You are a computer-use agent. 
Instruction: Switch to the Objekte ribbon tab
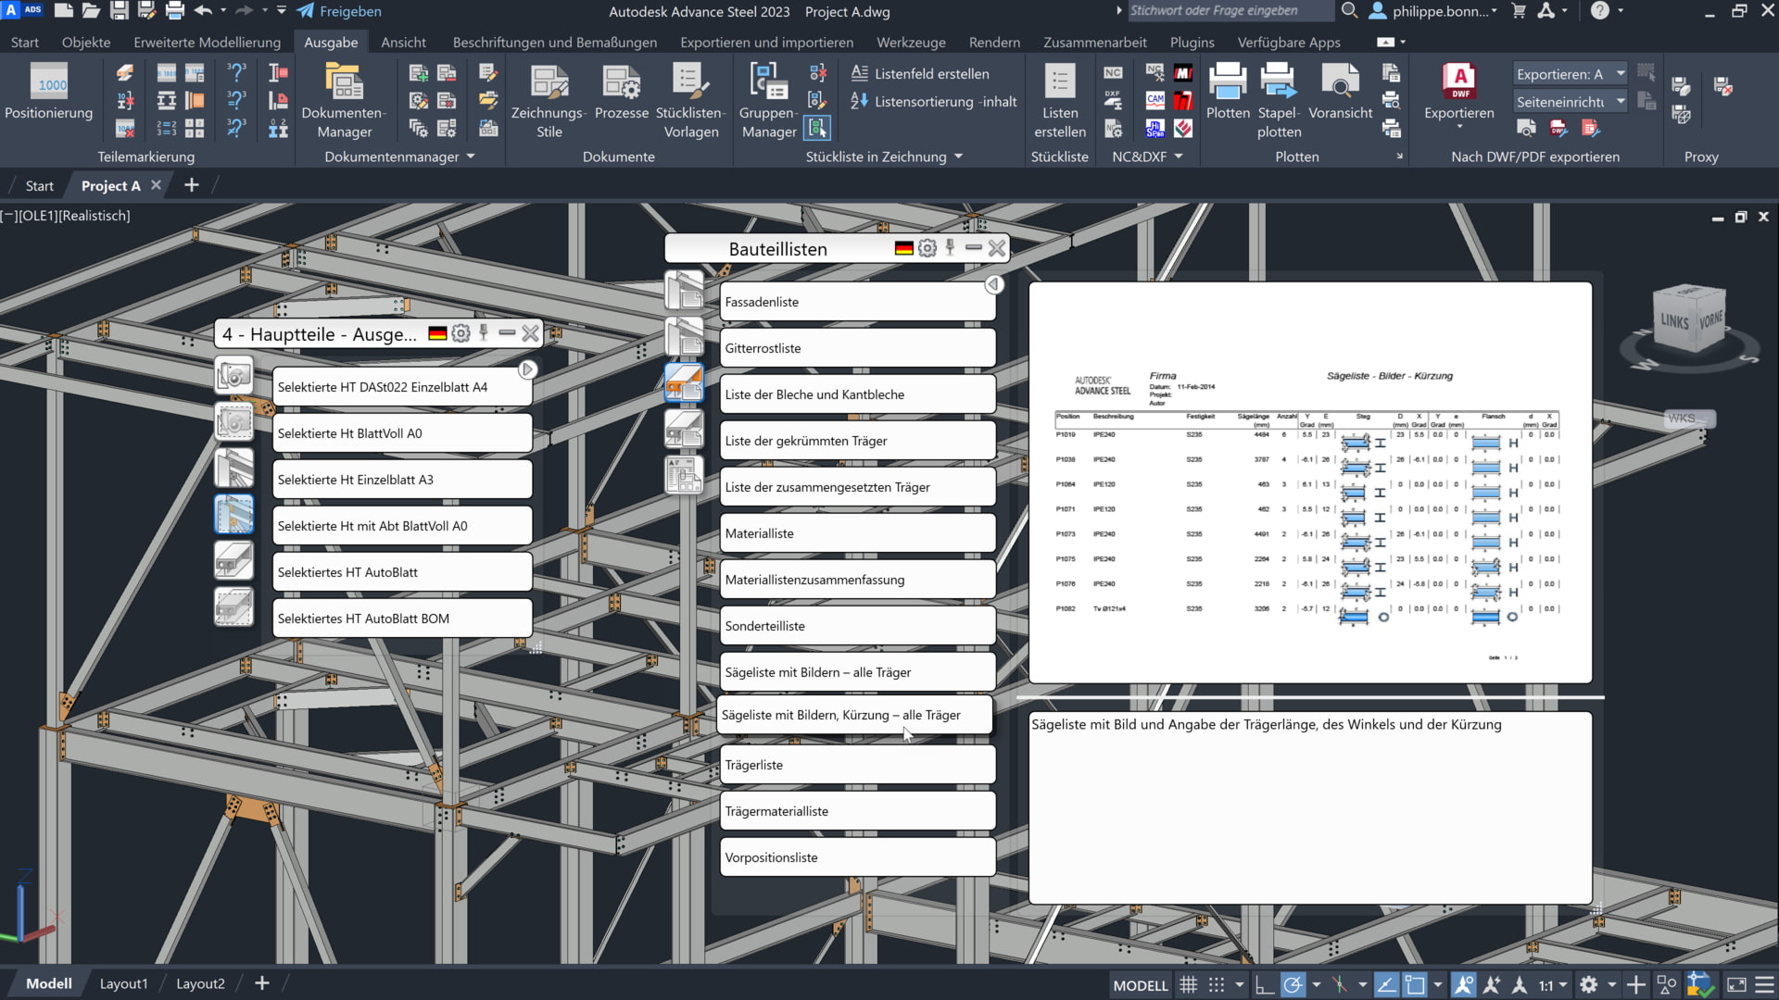86,42
